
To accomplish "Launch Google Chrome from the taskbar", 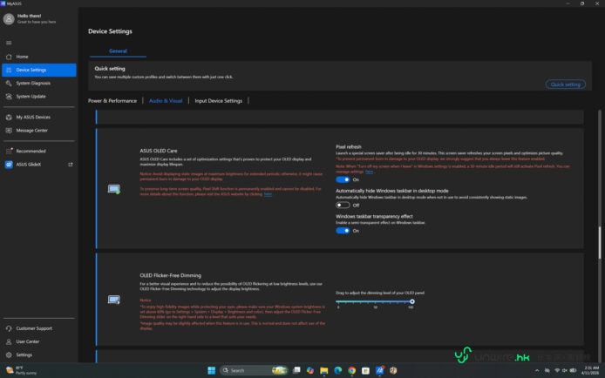I will pos(352,370).
